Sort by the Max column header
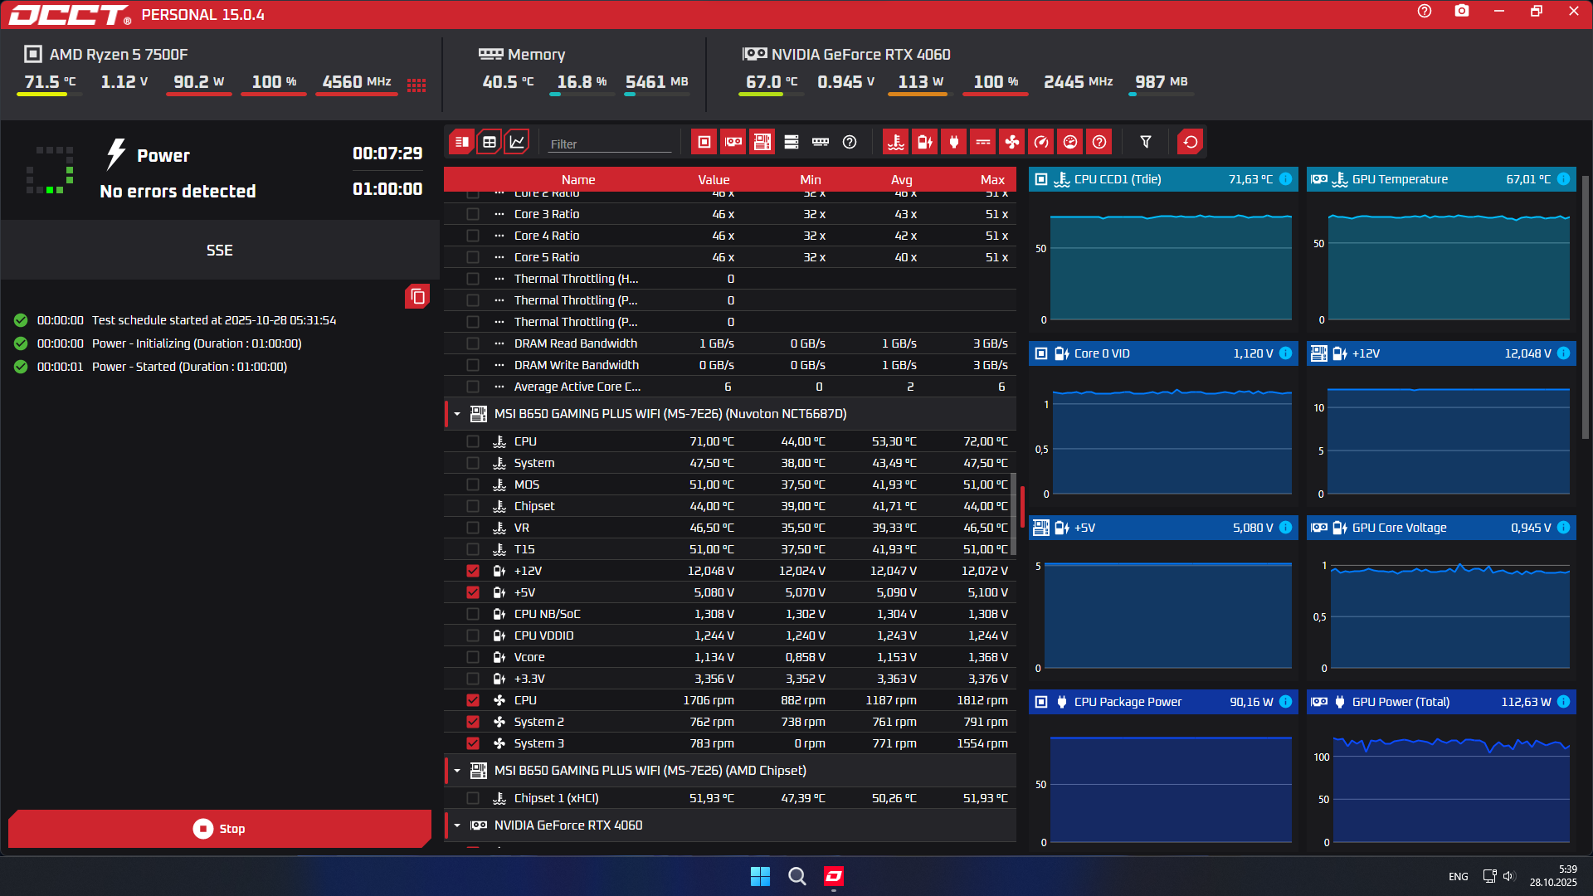 click(x=991, y=179)
